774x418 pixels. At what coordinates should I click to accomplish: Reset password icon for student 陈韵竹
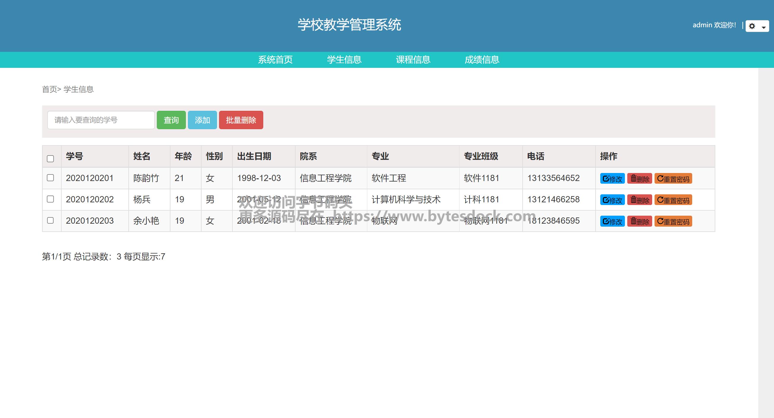click(x=660, y=179)
